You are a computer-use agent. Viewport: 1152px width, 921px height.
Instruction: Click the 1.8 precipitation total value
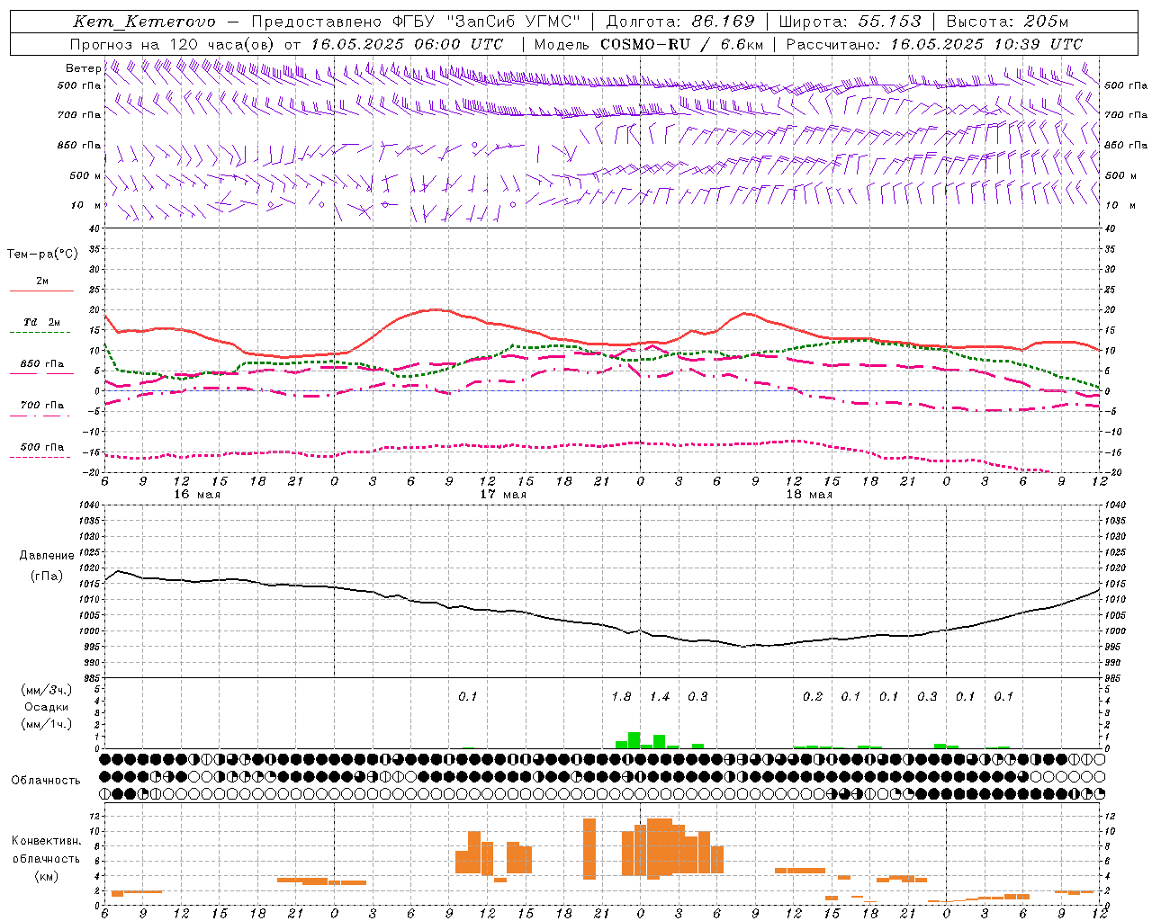[x=621, y=697]
